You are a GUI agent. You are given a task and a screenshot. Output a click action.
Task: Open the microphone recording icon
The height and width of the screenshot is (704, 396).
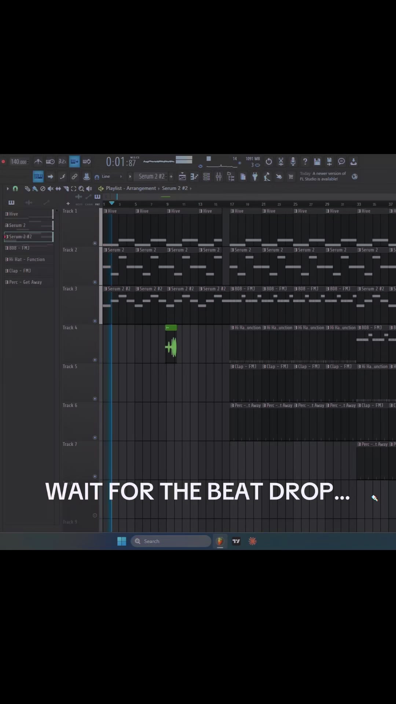[293, 161]
